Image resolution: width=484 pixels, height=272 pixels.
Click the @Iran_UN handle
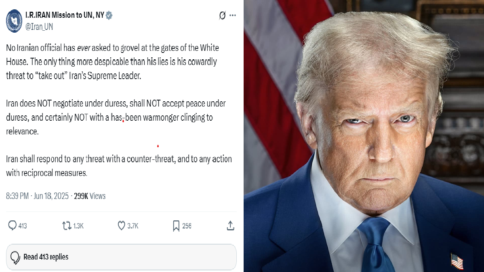tap(39, 27)
